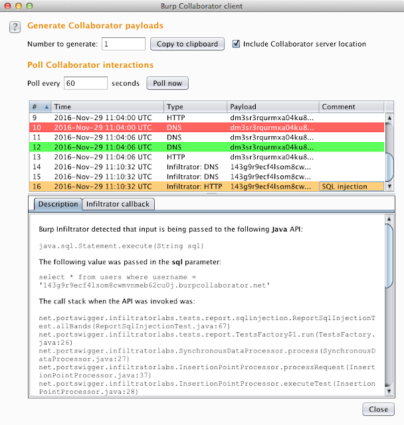Click java.sql.Statement.execute API text
This screenshot has height=425, width=404.
tap(121, 246)
